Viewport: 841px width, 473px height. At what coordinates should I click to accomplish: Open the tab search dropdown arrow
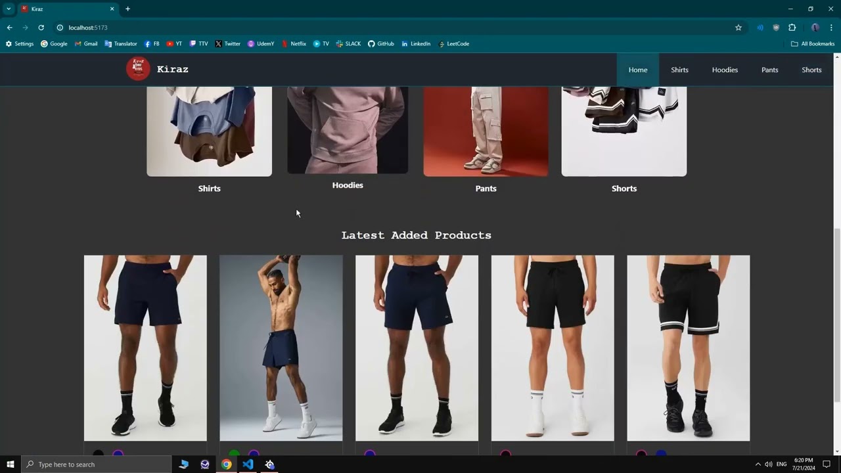9,9
